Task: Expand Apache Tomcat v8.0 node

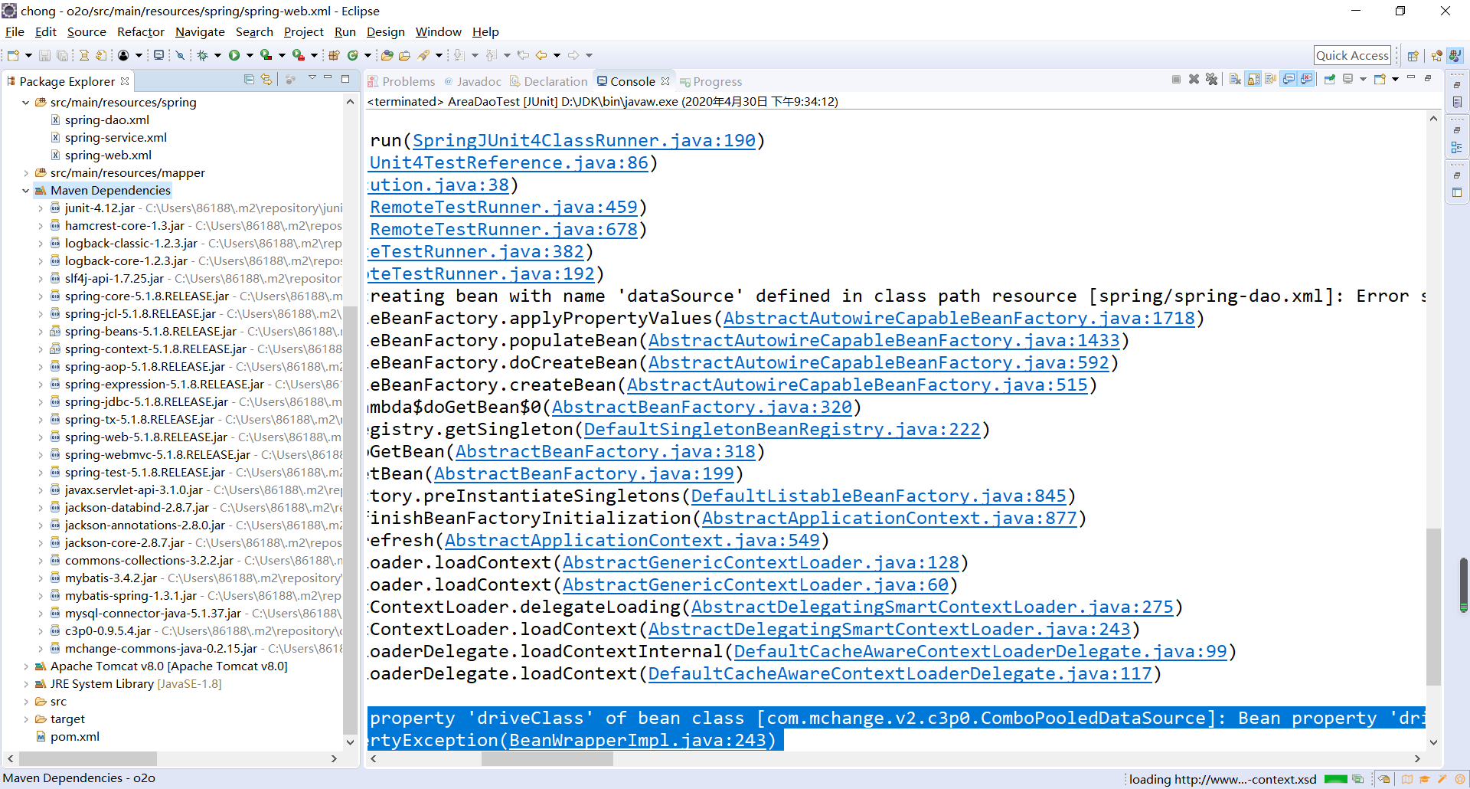Action: (x=25, y=666)
